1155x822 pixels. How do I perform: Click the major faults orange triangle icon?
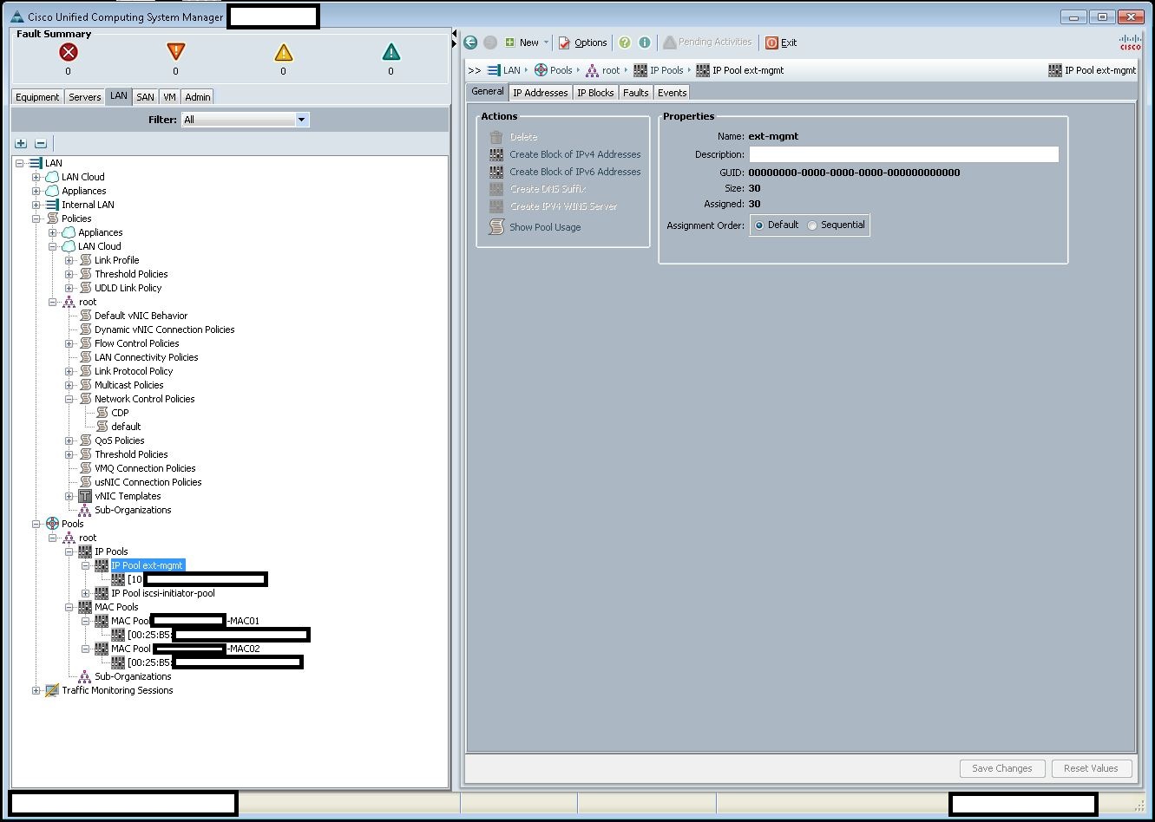[x=175, y=53]
